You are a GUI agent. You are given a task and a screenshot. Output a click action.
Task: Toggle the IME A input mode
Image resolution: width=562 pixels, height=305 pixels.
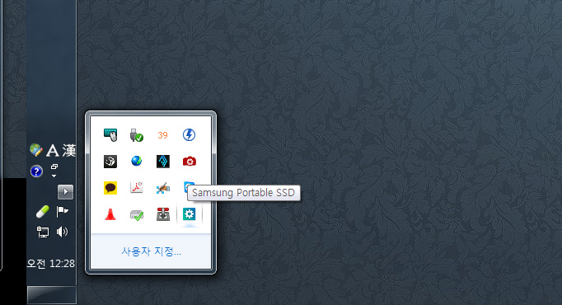tap(53, 151)
